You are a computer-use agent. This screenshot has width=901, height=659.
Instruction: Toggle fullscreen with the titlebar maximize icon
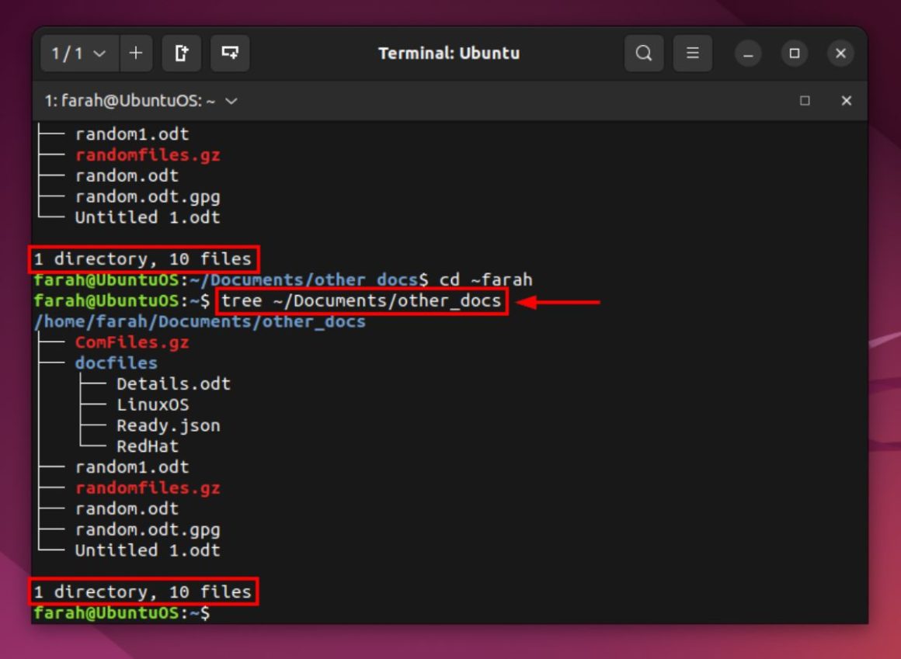click(x=794, y=54)
